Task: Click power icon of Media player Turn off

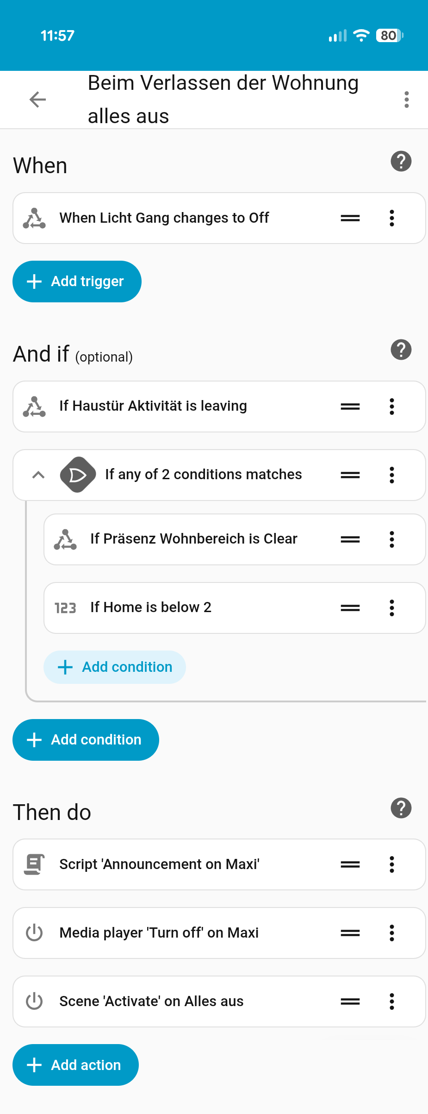Action: pyautogui.click(x=34, y=933)
